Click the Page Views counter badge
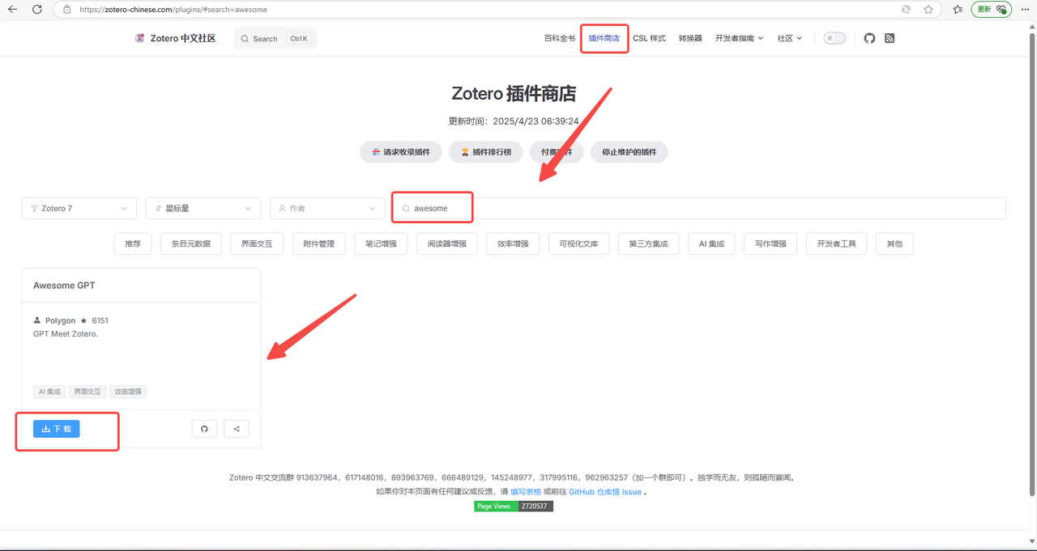Image resolution: width=1037 pixels, height=551 pixels. click(x=514, y=506)
